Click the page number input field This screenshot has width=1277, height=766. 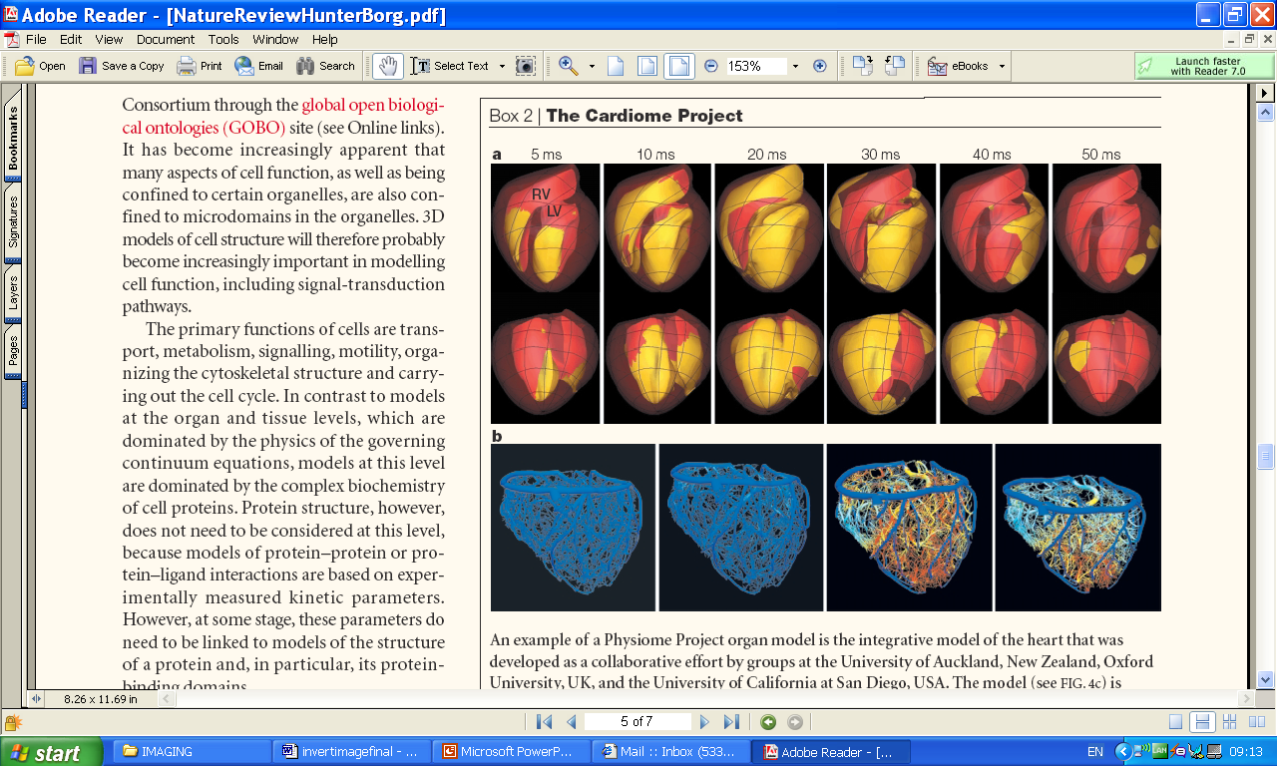click(638, 722)
